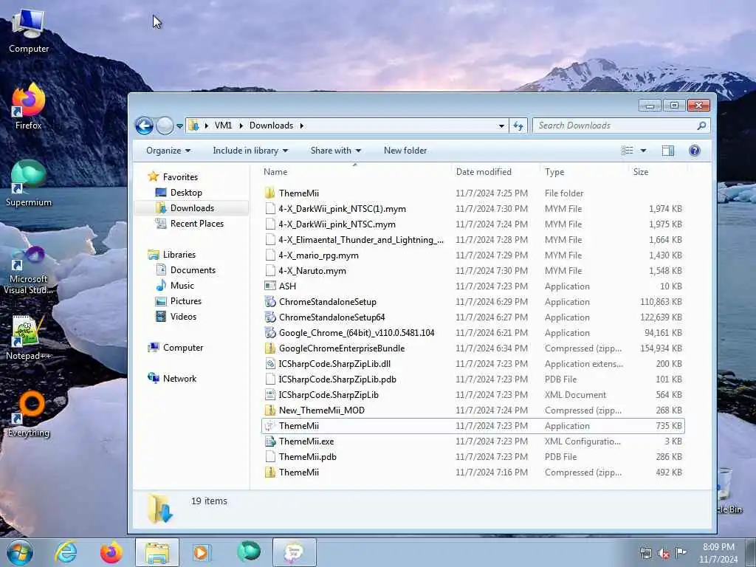Launch Internet Explorer from the taskbar
Screen dimensions: 756x567
pos(66,552)
